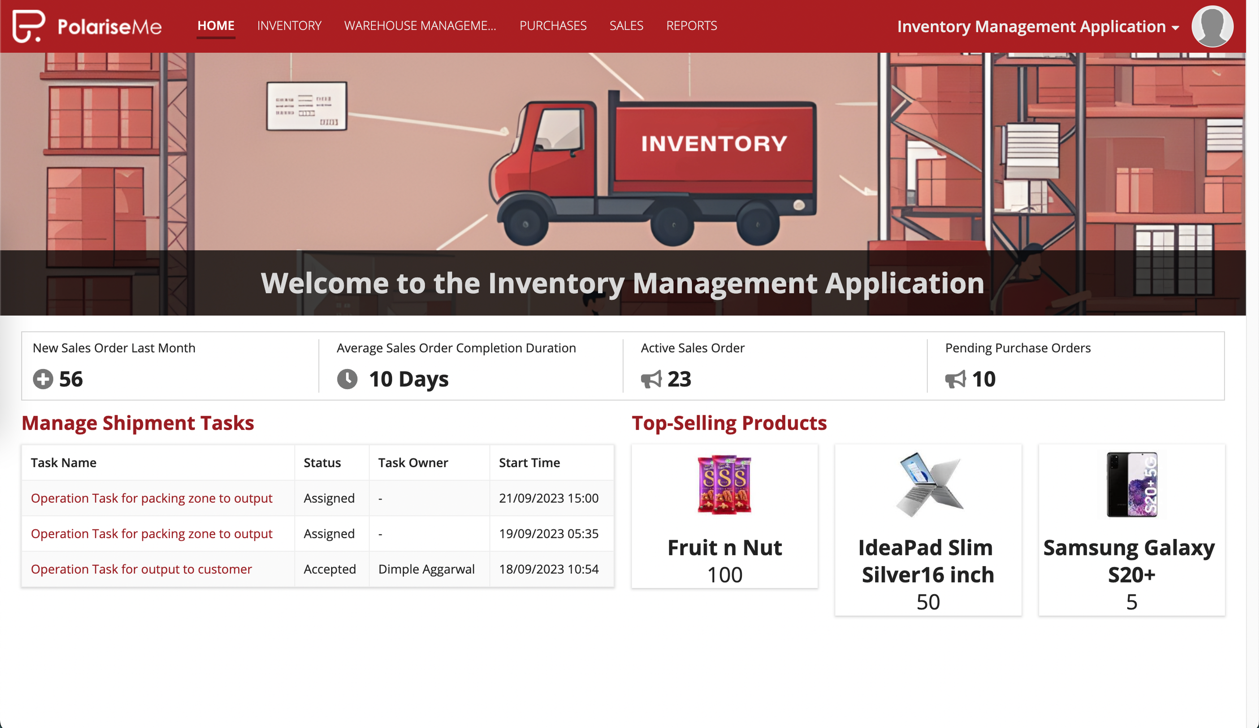Image resolution: width=1259 pixels, height=728 pixels.
Task: Click the IdeaPad Slim Silver16 inch title
Action: click(928, 561)
